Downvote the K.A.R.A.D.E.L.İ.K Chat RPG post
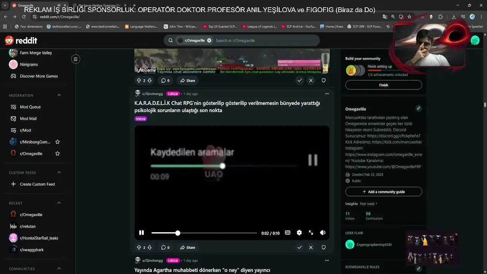 point(150,247)
